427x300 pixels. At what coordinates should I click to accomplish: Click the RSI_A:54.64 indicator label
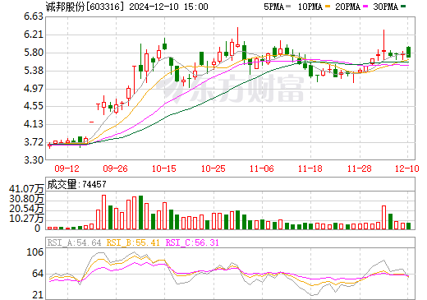(x=74, y=242)
